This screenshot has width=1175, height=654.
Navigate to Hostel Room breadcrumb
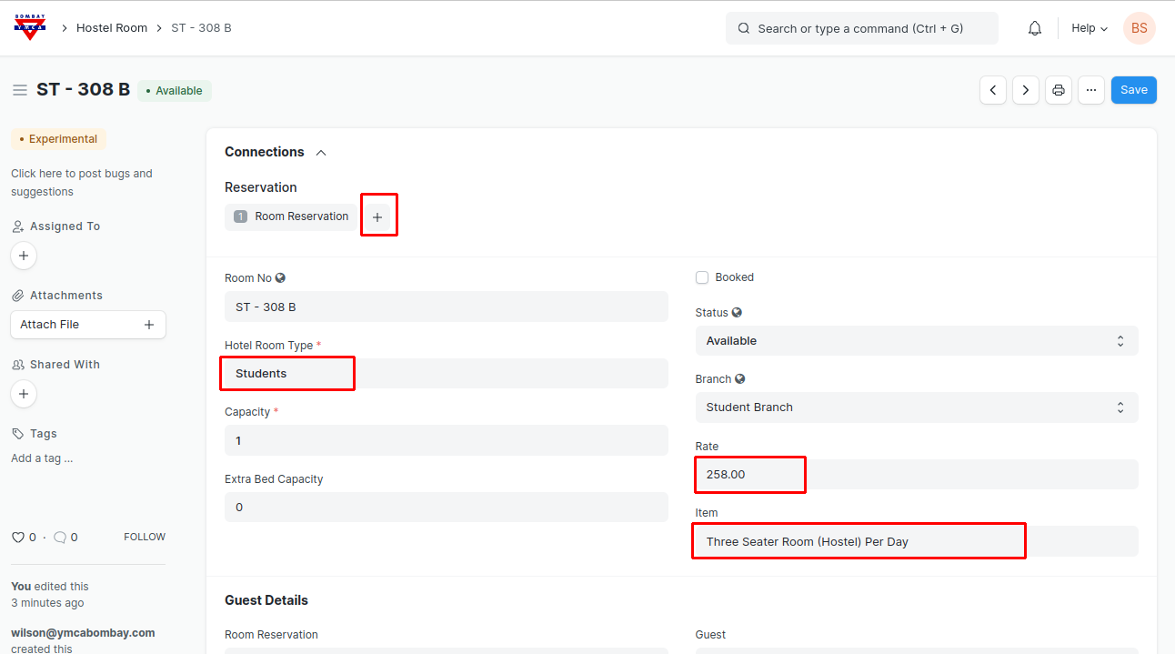tap(112, 28)
